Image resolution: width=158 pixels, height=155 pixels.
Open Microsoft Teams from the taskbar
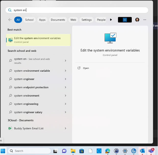click(x=151, y=151)
